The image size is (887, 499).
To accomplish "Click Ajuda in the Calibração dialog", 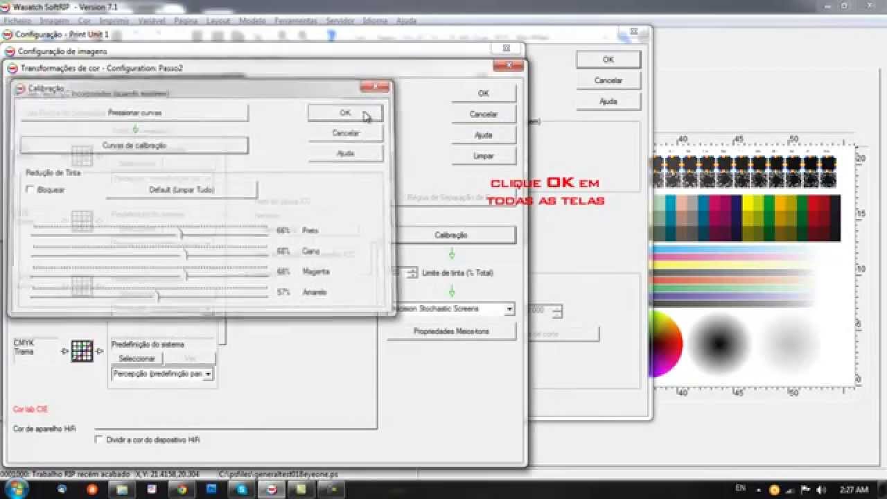I will tap(345, 153).
